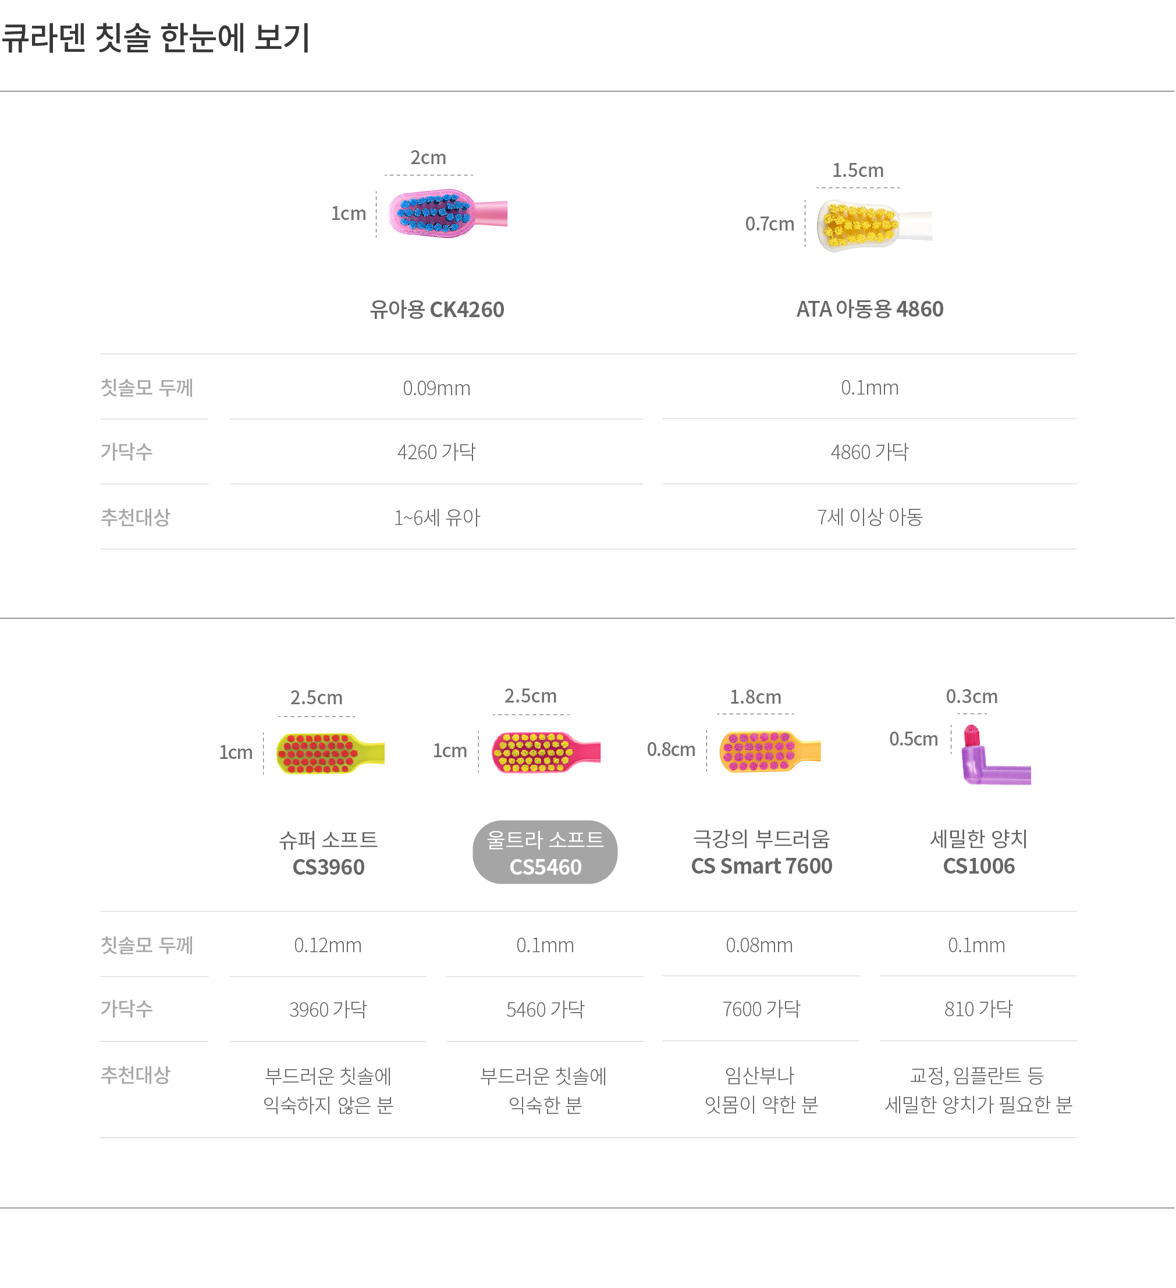Click the 유아용 CK4260 product name
The width and height of the screenshot is (1176, 1288).
[x=438, y=310]
